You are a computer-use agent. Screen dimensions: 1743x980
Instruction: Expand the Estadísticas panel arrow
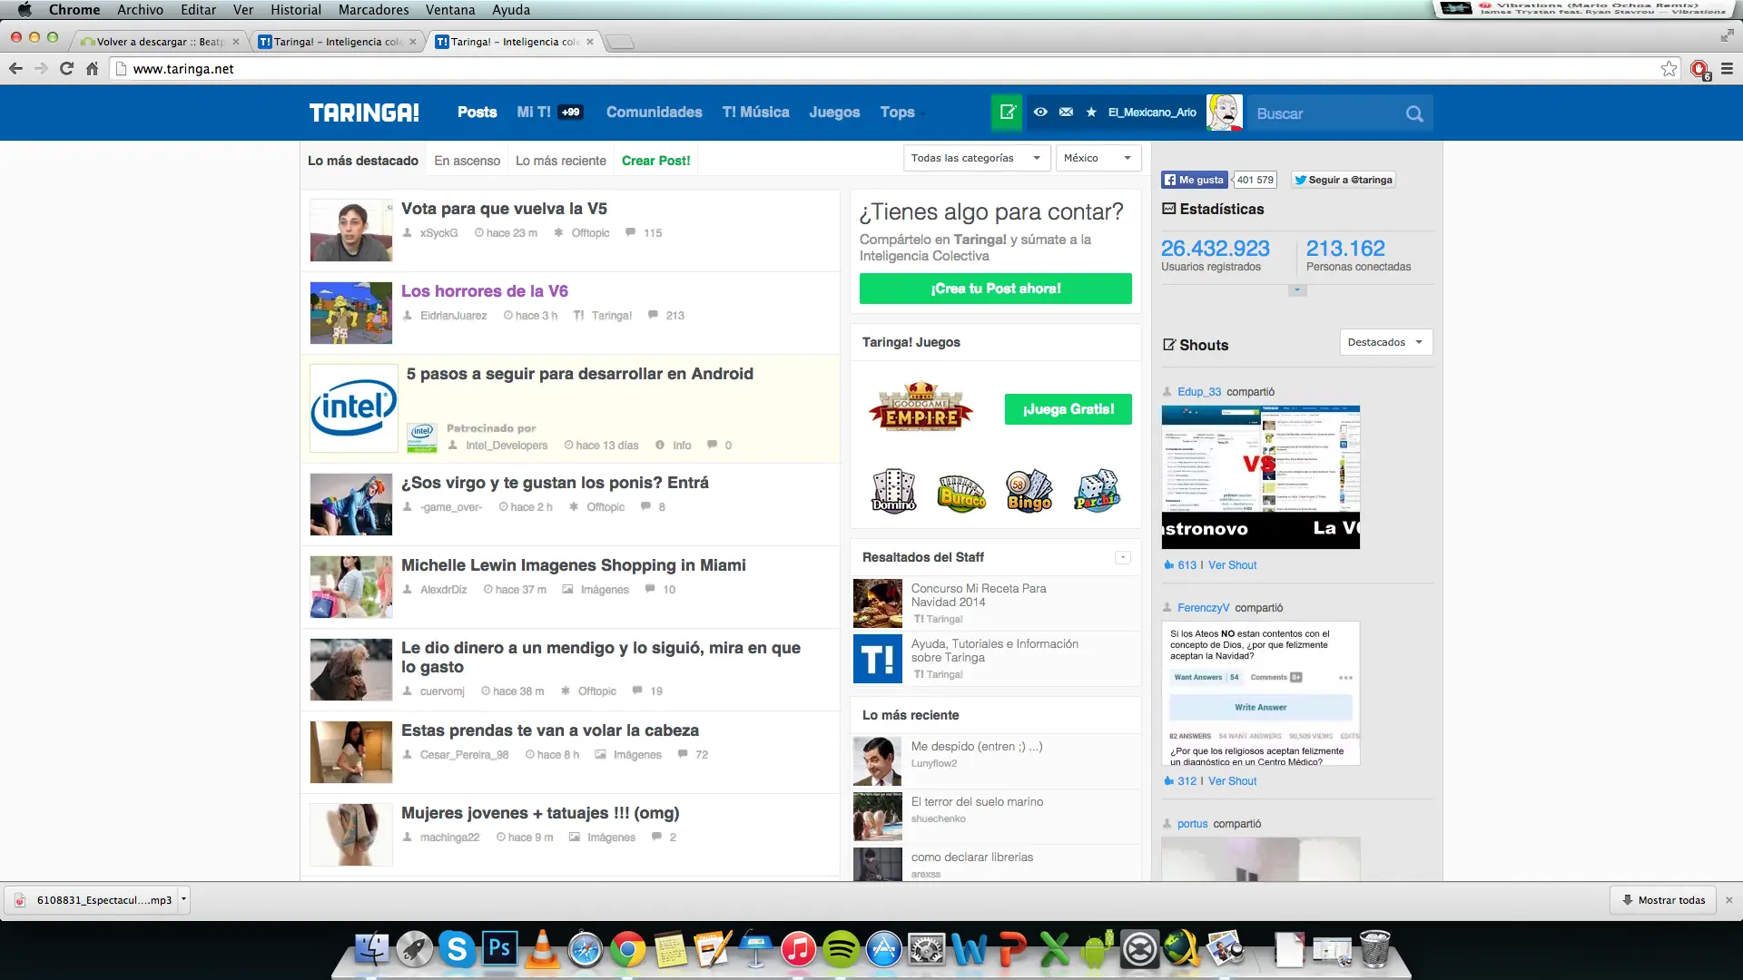pyautogui.click(x=1297, y=290)
